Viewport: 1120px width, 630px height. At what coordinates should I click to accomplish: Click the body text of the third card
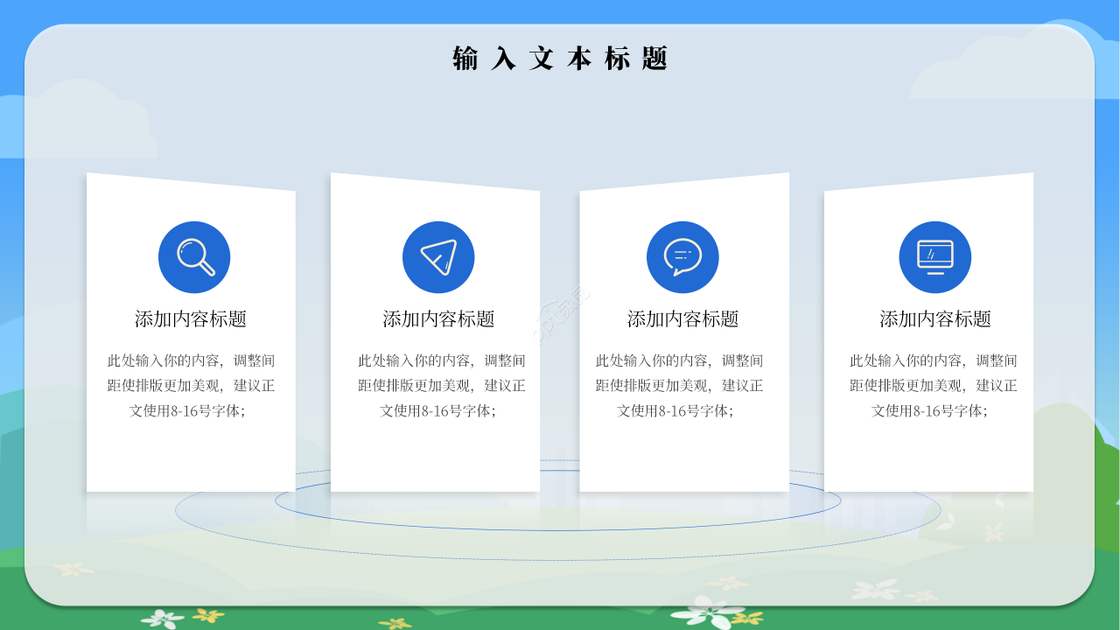682,384
